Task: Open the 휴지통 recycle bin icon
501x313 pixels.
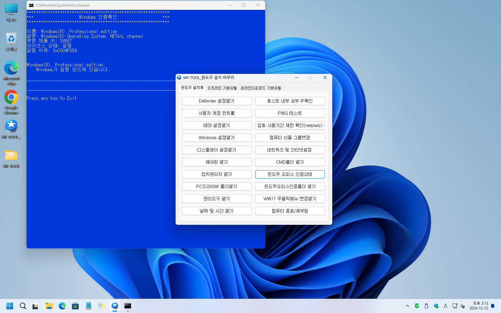Action: [x=11, y=42]
